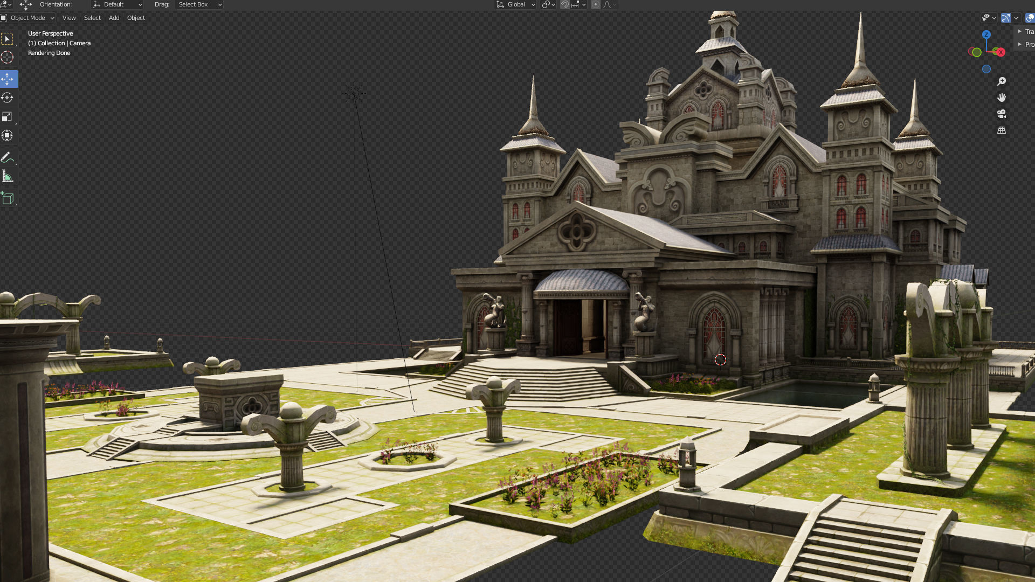Viewport: 1035px width, 582px height.
Task: Select the Select Box tool in toolbar
Action: [8, 39]
